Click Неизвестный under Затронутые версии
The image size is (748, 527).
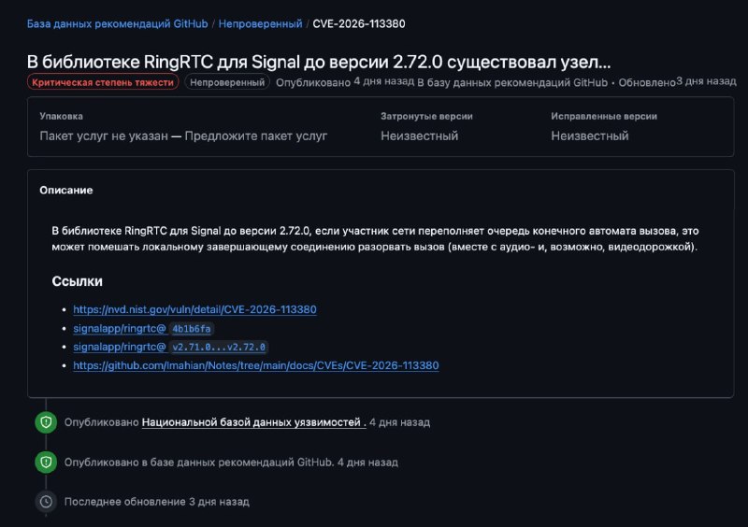419,135
